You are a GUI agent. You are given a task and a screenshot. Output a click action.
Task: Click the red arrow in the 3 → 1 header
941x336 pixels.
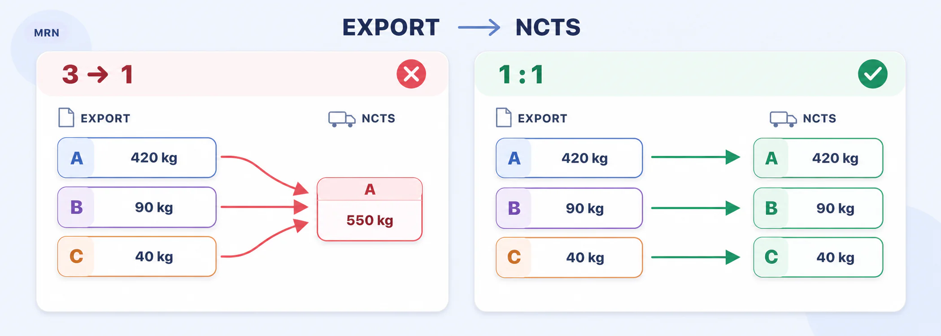click(98, 74)
